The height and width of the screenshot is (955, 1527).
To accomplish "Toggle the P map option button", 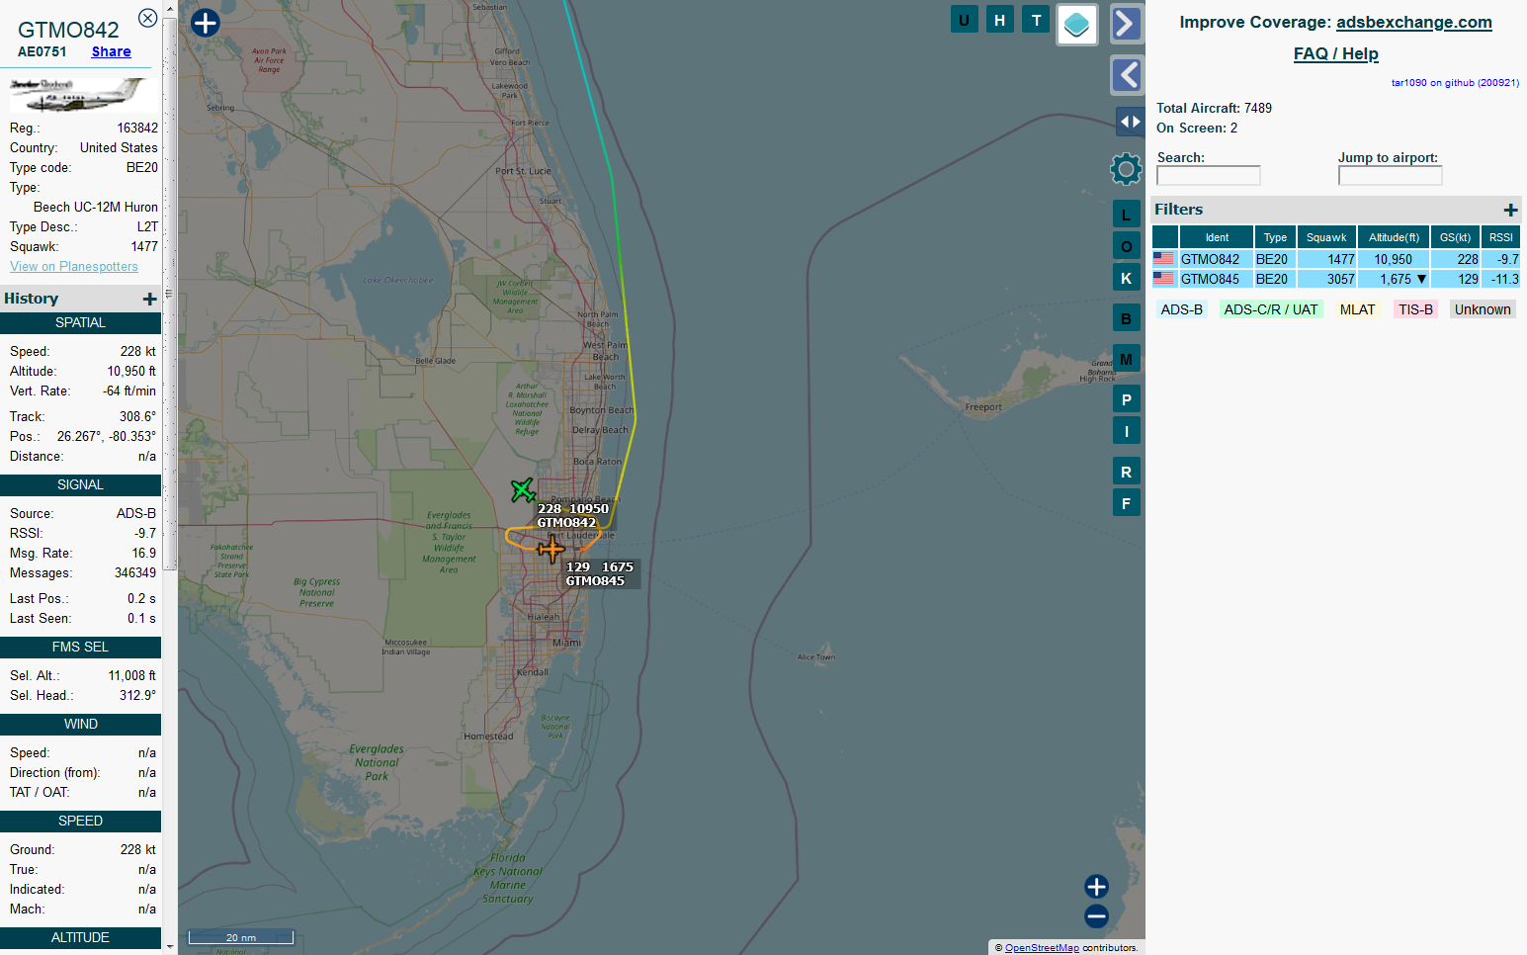I will tap(1126, 399).
